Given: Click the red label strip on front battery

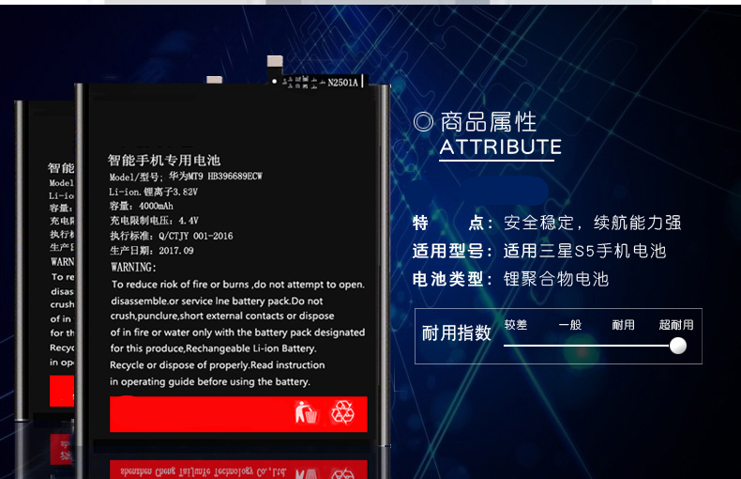Looking at the screenshot, I should (x=238, y=414).
